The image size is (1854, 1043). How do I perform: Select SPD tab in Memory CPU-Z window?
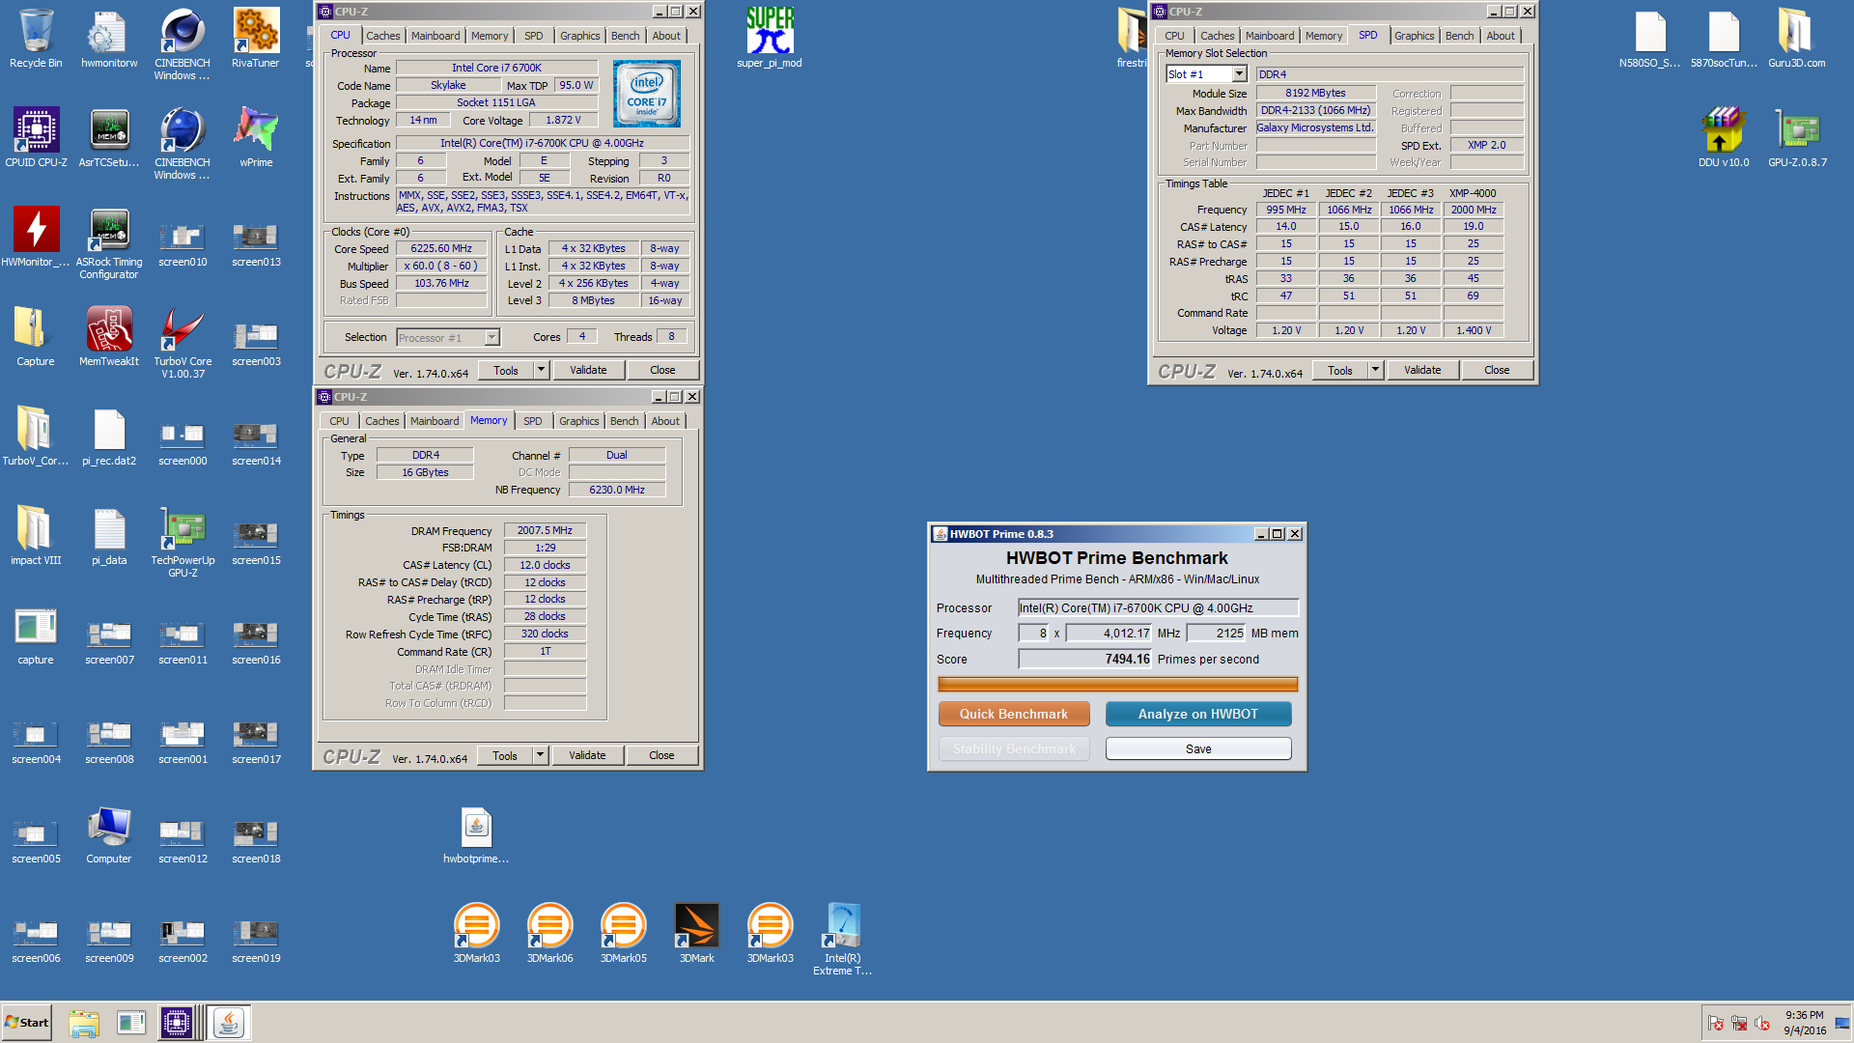point(532,421)
